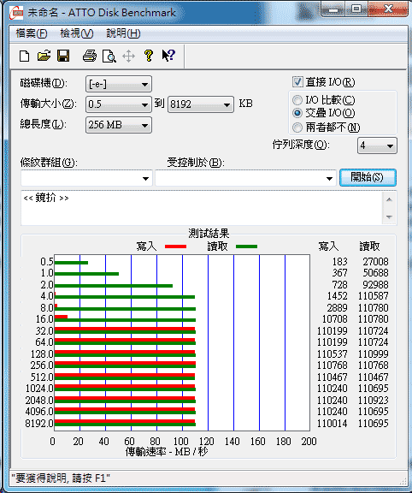
Task: Click the 16.0 KB red write bar
Action: [62, 317]
